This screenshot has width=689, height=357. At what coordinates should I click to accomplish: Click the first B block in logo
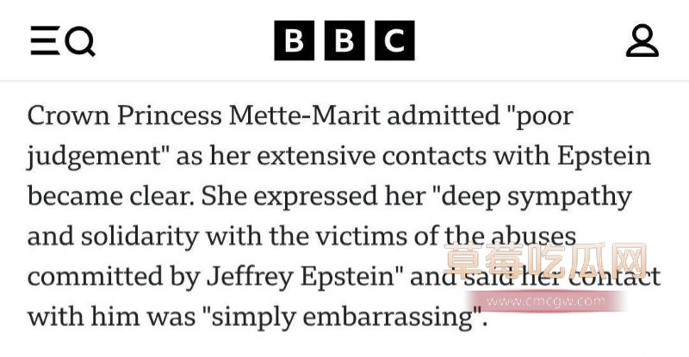point(295,40)
